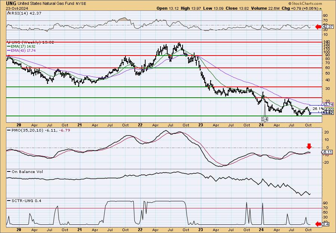Click the EMA(43) 17.74 legend entry
This screenshot has width=336, height=233.
tap(23, 51)
